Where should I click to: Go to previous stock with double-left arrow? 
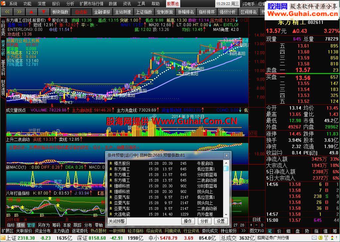pos(7,12)
